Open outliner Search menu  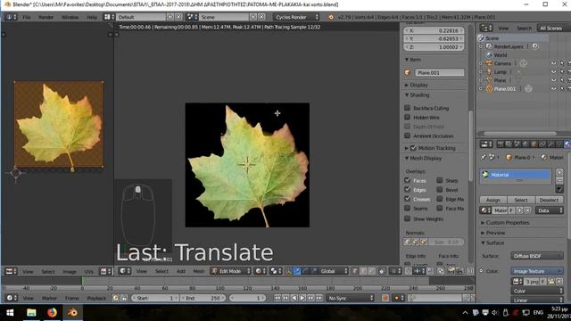pos(524,28)
